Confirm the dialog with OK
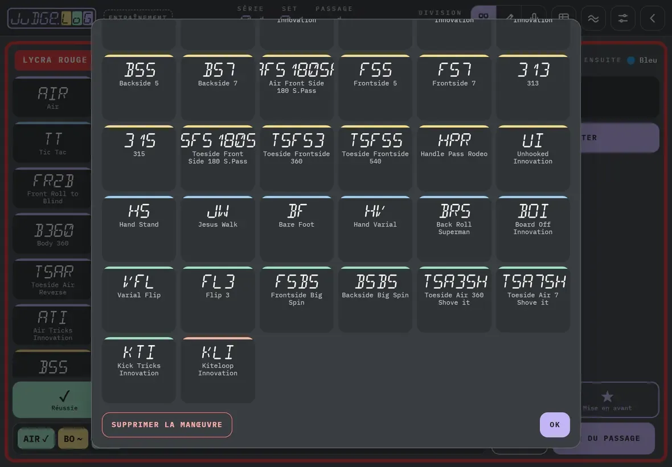This screenshot has height=467, width=672. (555, 425)
